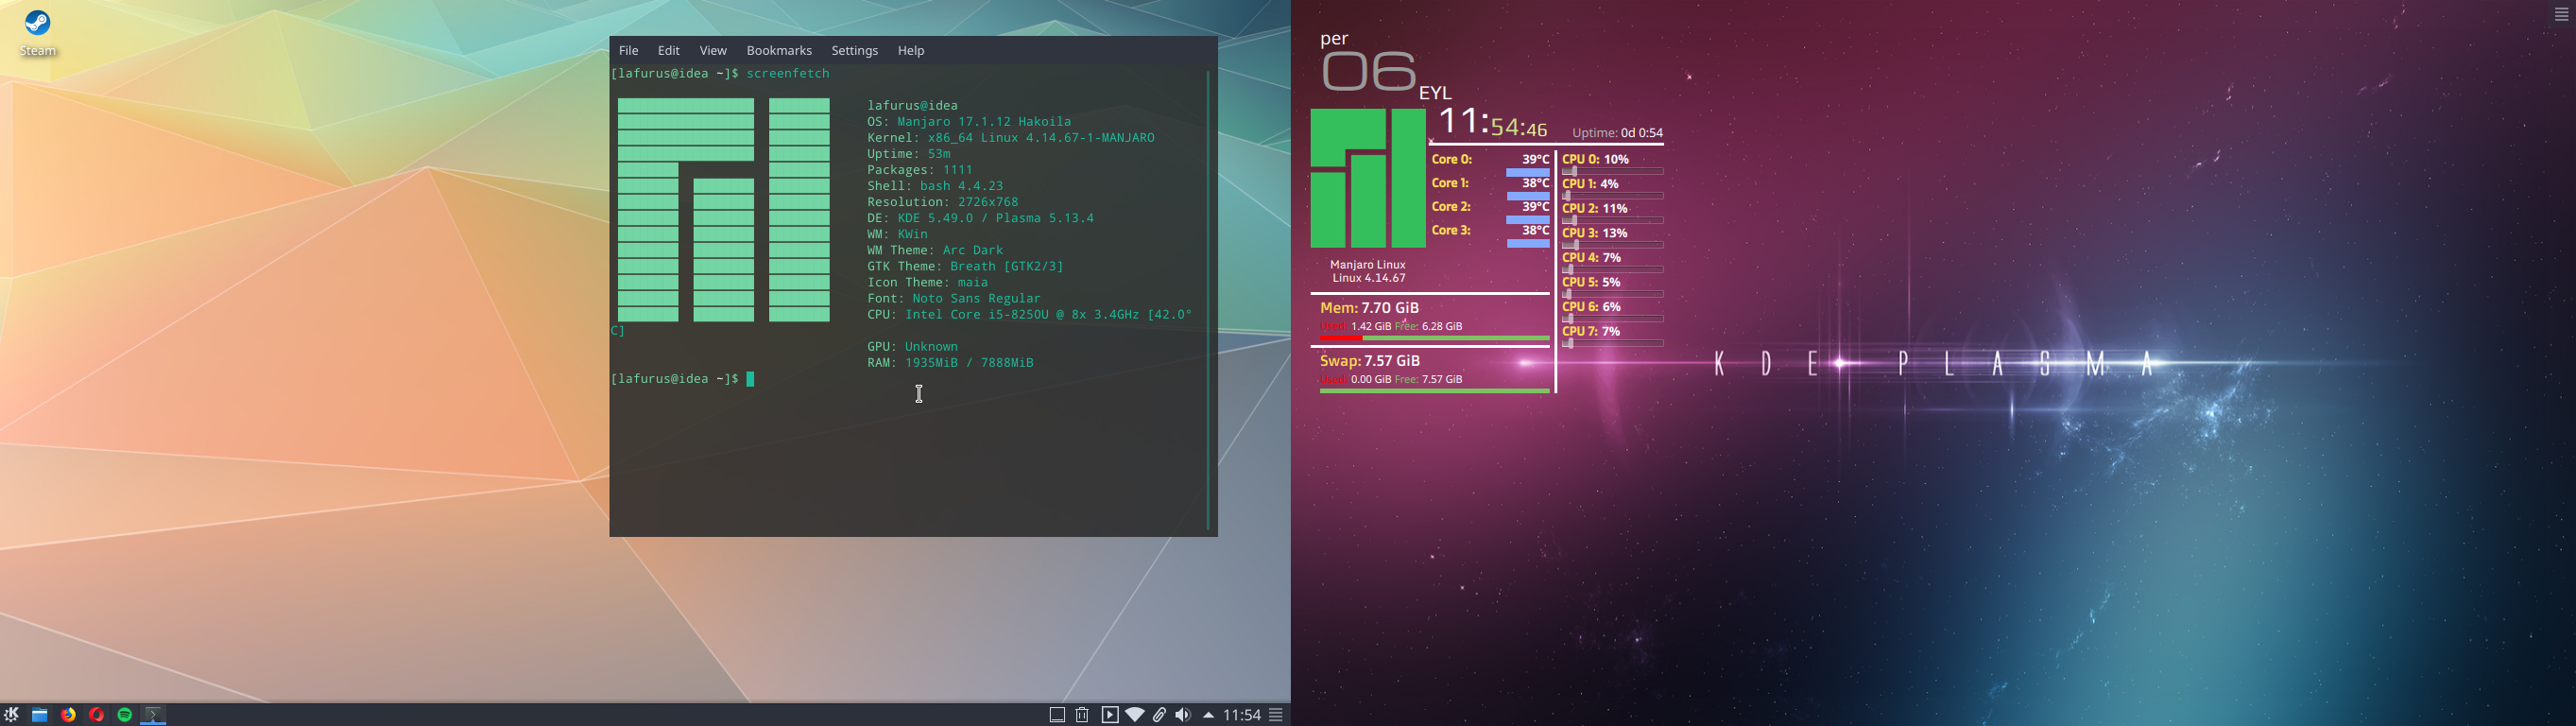Open the panel settings hamburger in the taskbar
The image size is (2576, 726).
(1276, 714)
